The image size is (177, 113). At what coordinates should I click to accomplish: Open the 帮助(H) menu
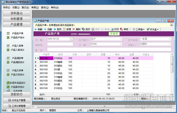(55, 7)
